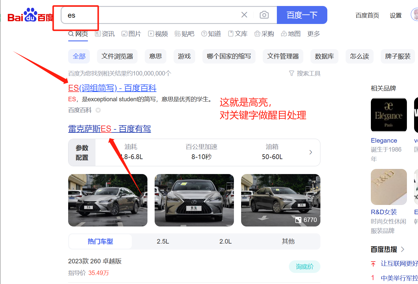The image size is (418, 284).
Task: Switch to the 资讯 tab
Action: pyautogui.click(x=105, y=34)
